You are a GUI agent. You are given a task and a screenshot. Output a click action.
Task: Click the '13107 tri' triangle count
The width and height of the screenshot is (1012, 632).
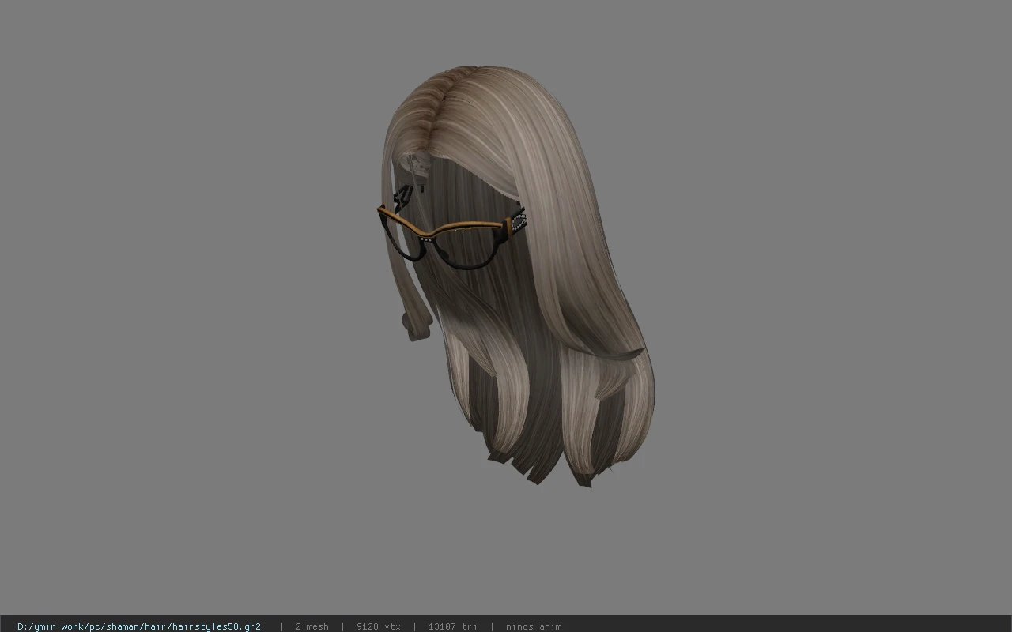[x=453, y=626]
